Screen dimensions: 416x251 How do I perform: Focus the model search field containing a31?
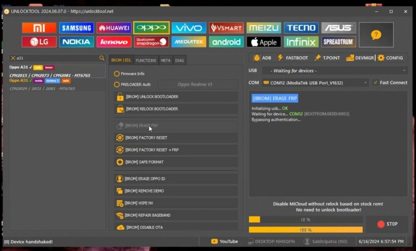pyautogui.click(x=57, y=58)
